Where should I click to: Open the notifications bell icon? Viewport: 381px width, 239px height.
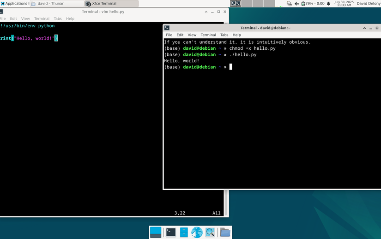(x=329, y=3)
